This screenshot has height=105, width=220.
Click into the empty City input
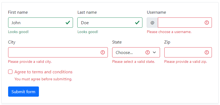click(58, 52)
